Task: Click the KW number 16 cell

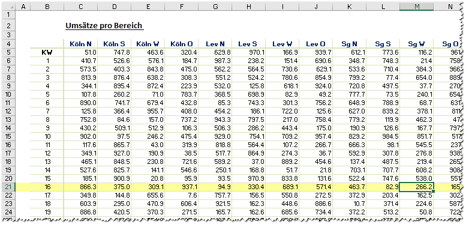Action: (47, 187)
